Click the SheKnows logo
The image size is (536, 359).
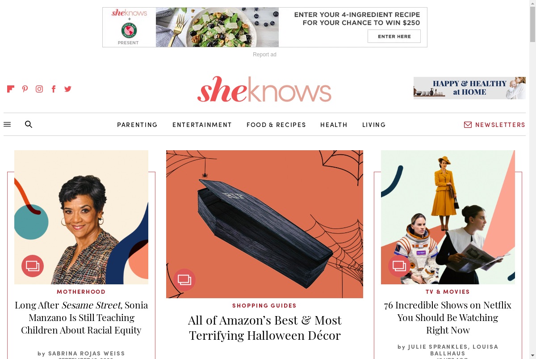(264, 89)
